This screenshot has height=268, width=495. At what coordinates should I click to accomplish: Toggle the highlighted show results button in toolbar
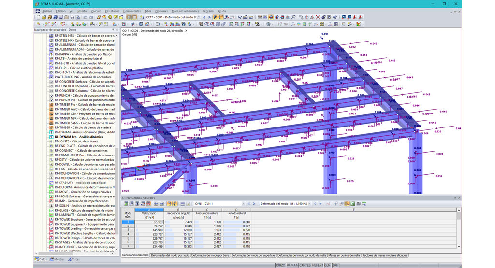[x=215, y=17]
